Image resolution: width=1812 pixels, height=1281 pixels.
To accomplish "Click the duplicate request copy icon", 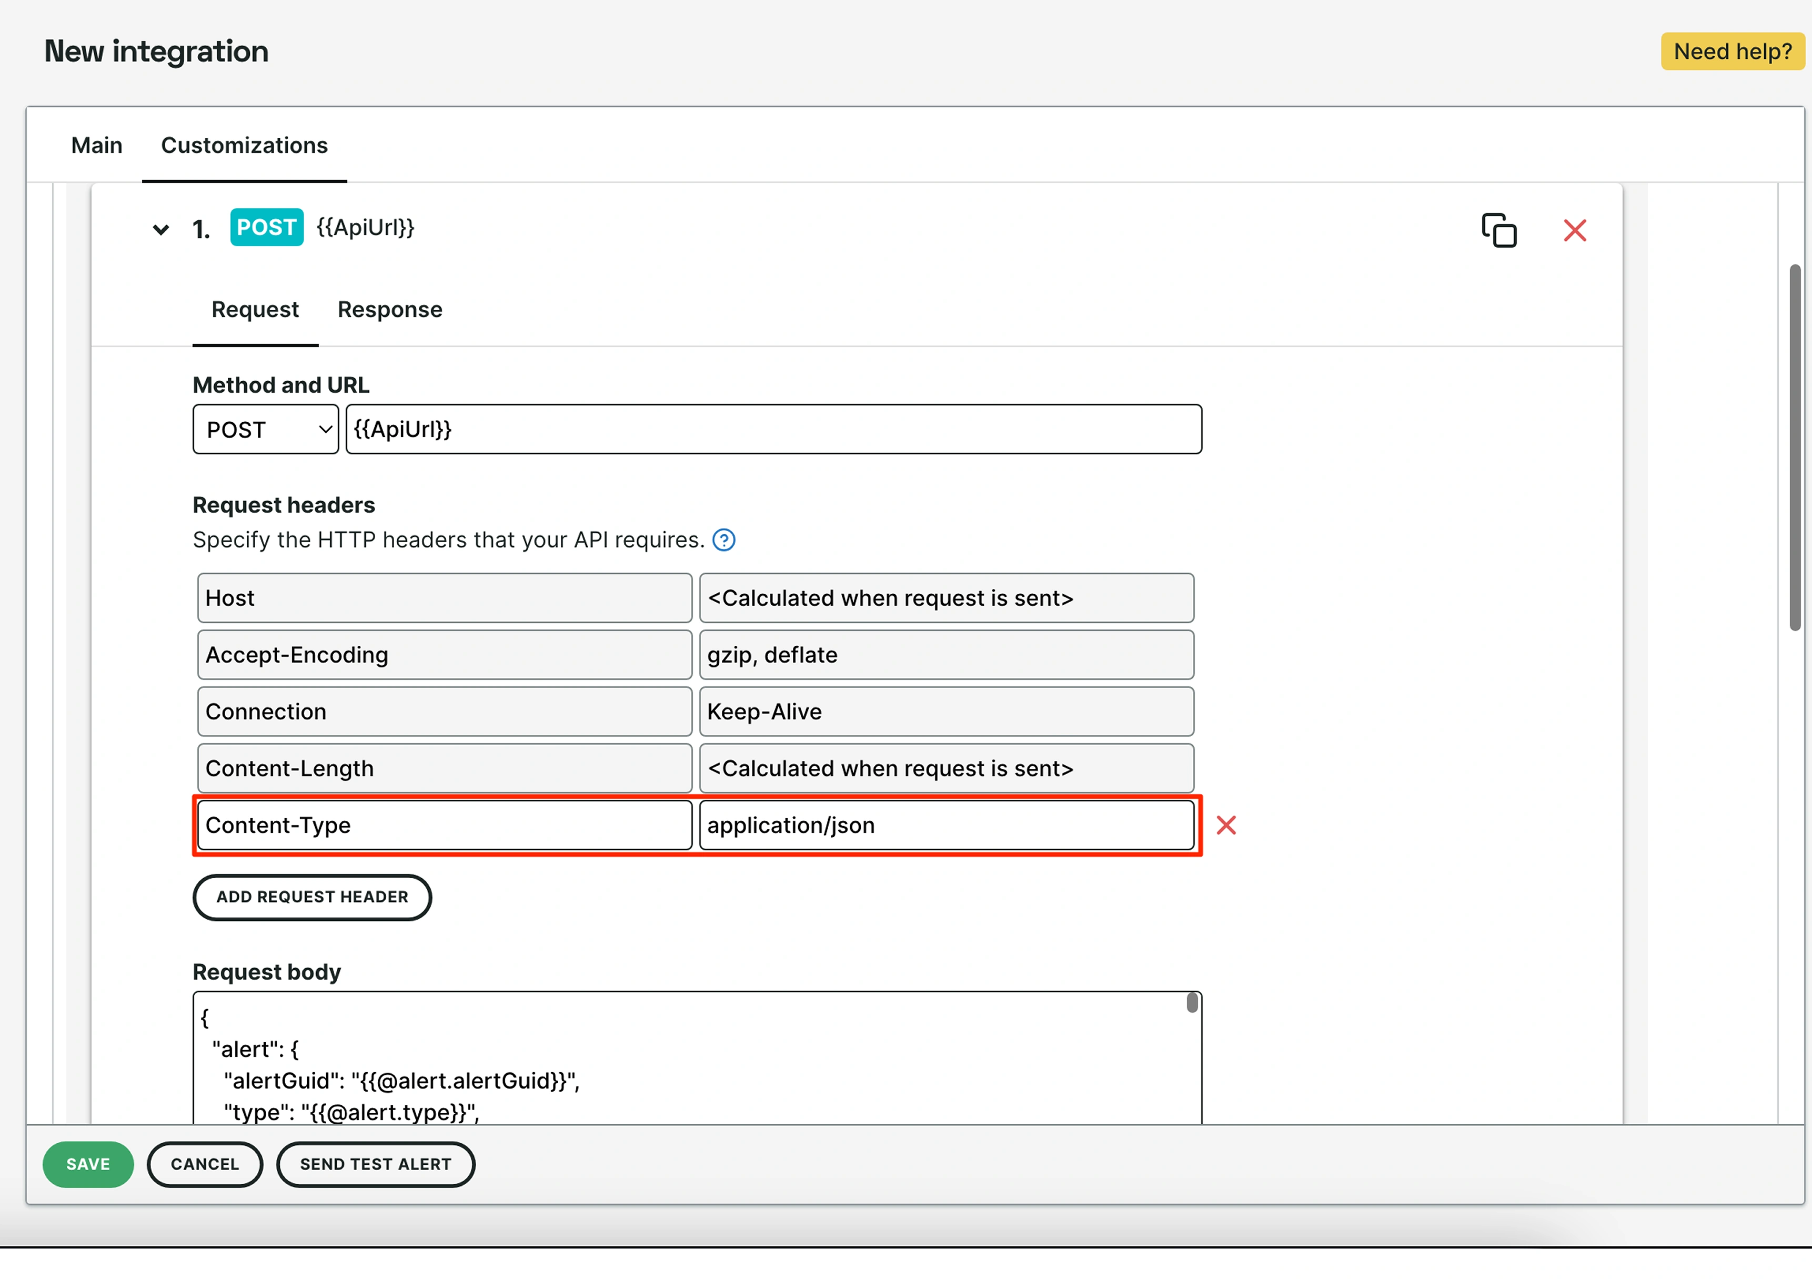I will coord(1498,230).
